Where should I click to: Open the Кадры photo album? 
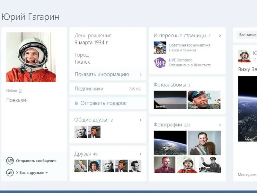click(204, 100)
